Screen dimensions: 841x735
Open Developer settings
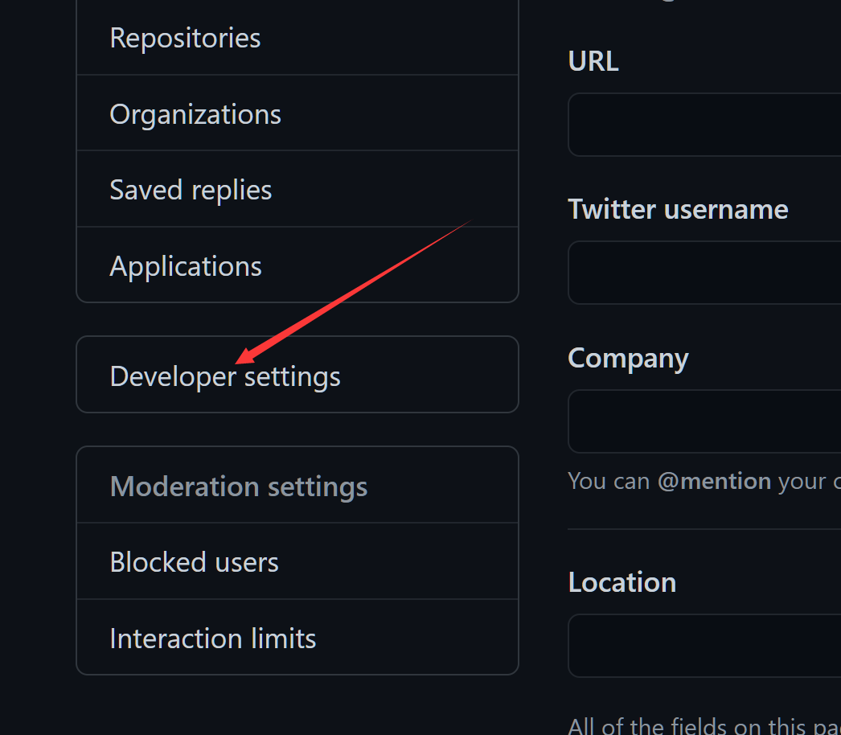[225, 376]
